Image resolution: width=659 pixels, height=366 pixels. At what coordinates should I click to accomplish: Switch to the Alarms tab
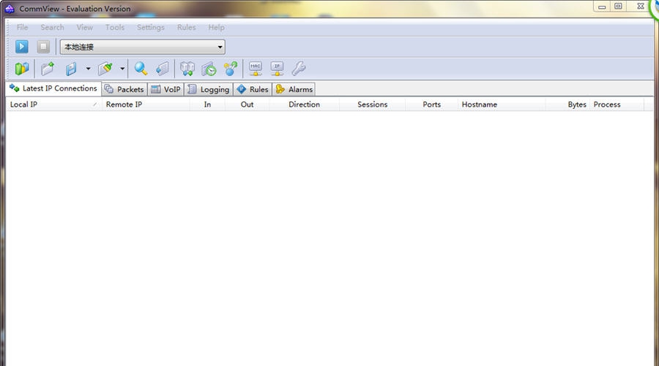(294, 89)
